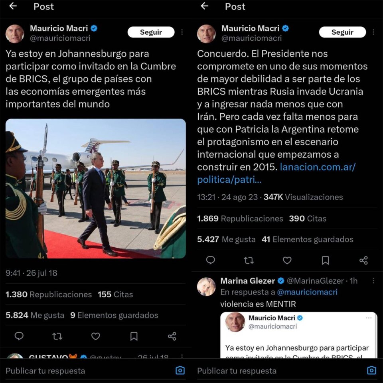Open reply icon under 2018 Johannesburg post
The width and height of the screenshot is (383, 383).
pos(19,336)
